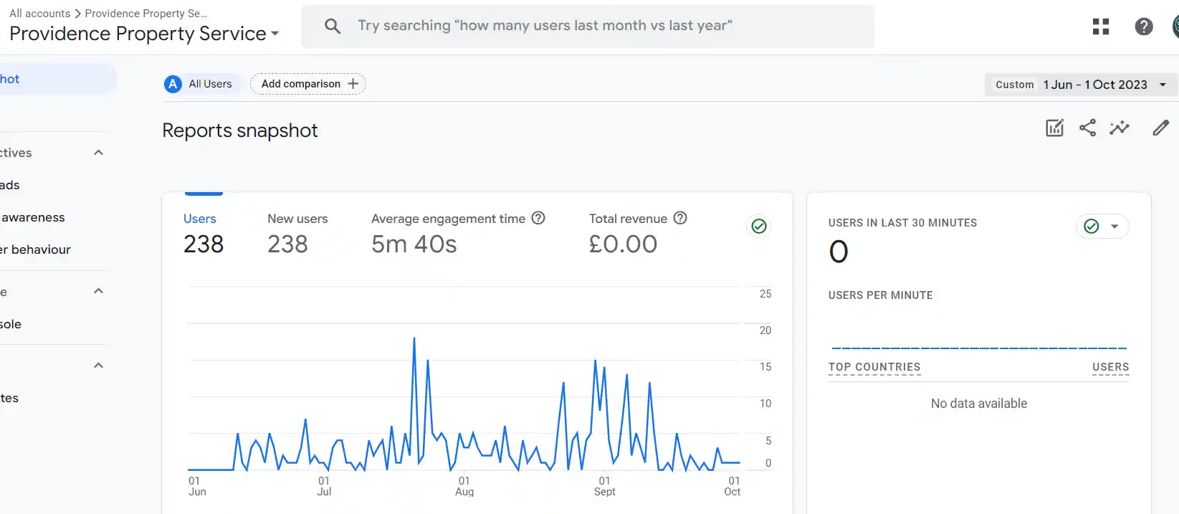Viewport: 1179px width, 514px height.
Task: Open the Google apps grid icon
Action: (1100, 27)
